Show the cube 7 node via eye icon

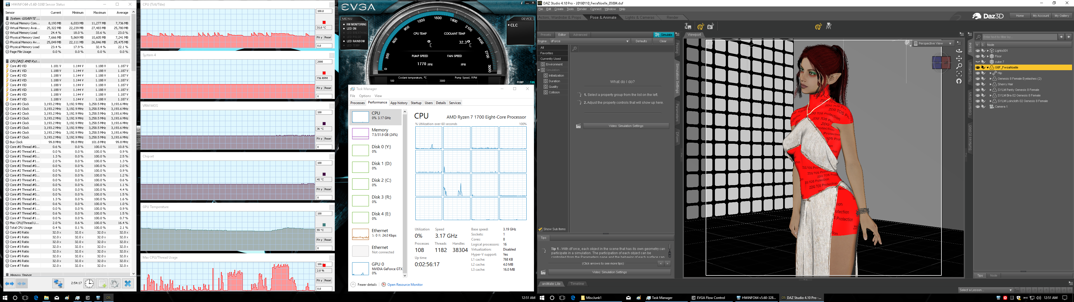point(978,62)
